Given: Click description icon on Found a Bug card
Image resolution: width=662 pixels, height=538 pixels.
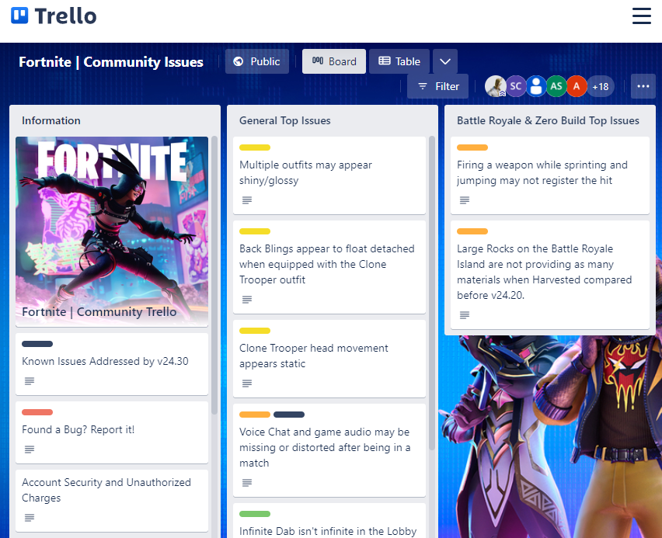Looking at the screenshot, I should [29, 449].
